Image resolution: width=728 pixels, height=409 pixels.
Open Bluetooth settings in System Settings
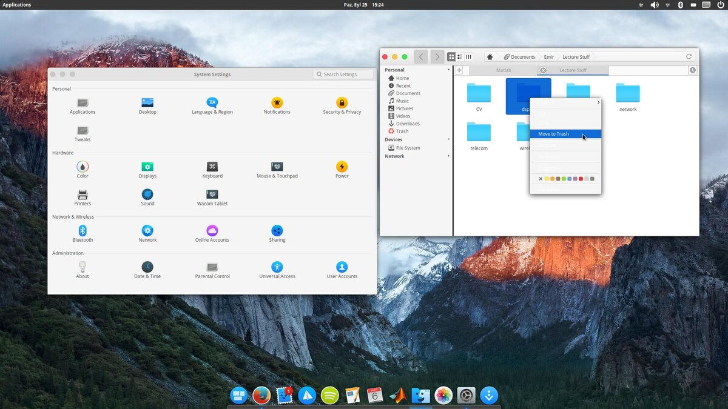(83, 234)
